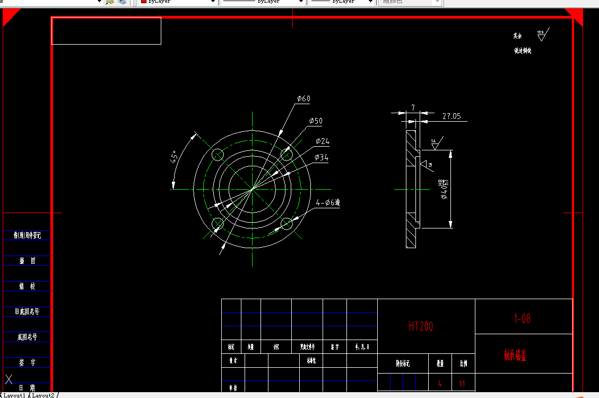Image resolution: width=599 pixels, height=398 pixels.
Task: Select the upper-left bolt hole circle
Action: [x=218, y=155]
